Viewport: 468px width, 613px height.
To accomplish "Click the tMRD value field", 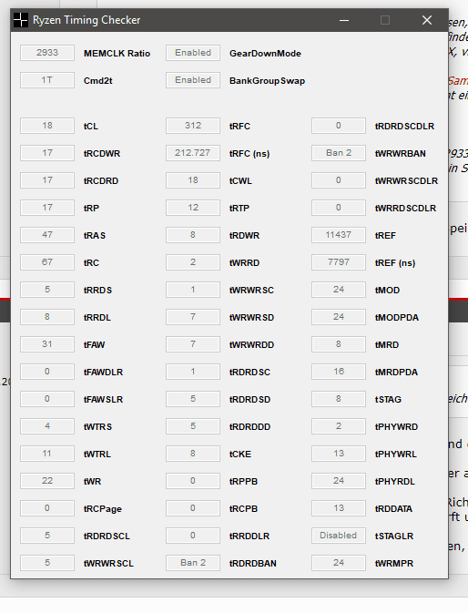I will [x=339, y=344].
